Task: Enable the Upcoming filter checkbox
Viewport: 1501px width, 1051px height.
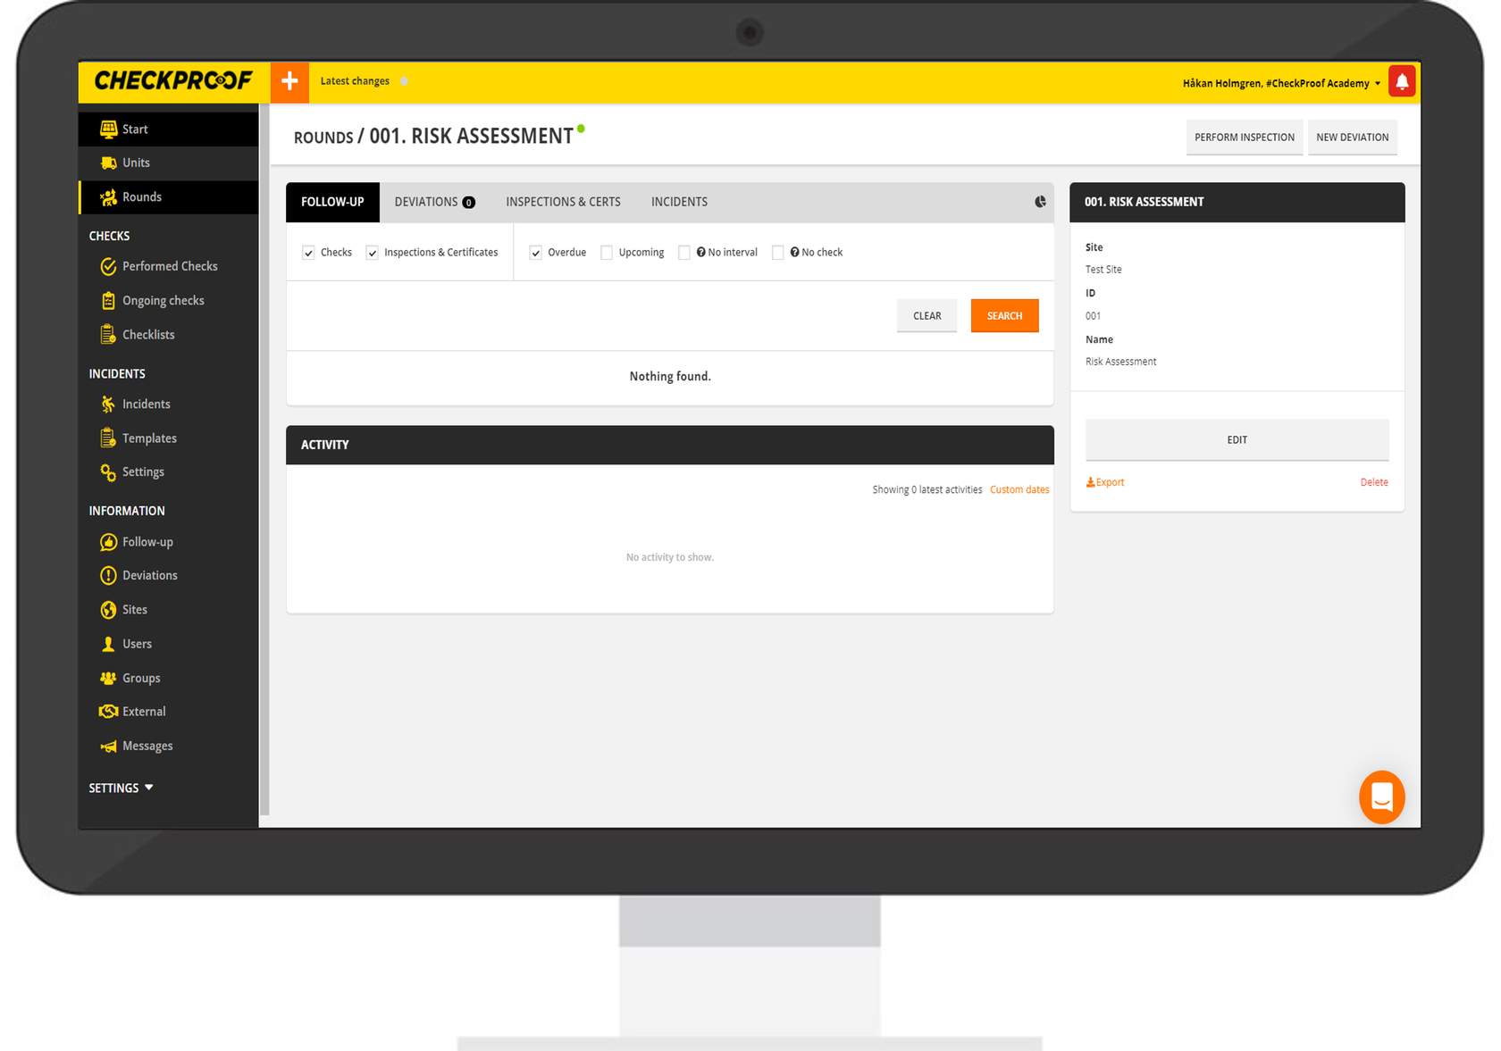Action: [x=607, y=253]
